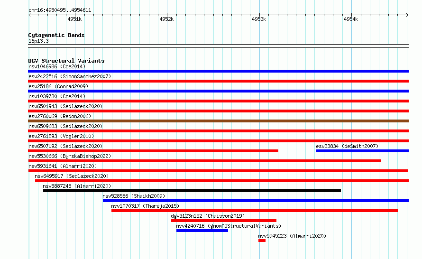Click the blue bar under nsv4240716
This screenshot has width=422, height=259.
coord(202,231)
